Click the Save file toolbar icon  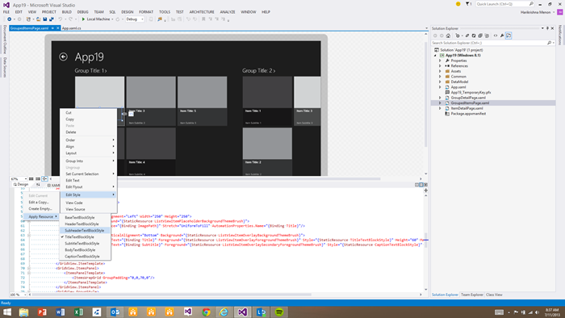coord(45,19)
